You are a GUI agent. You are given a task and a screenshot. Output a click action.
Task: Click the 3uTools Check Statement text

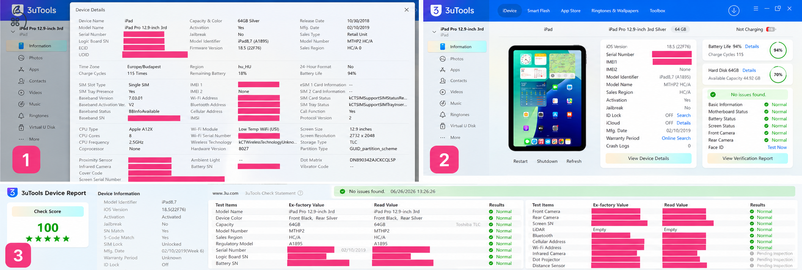pos(270,193)
